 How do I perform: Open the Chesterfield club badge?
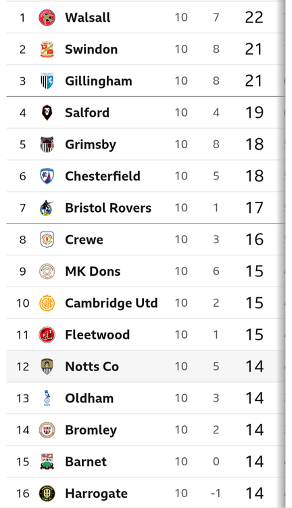pyautogui.click(x=47, y=176)
